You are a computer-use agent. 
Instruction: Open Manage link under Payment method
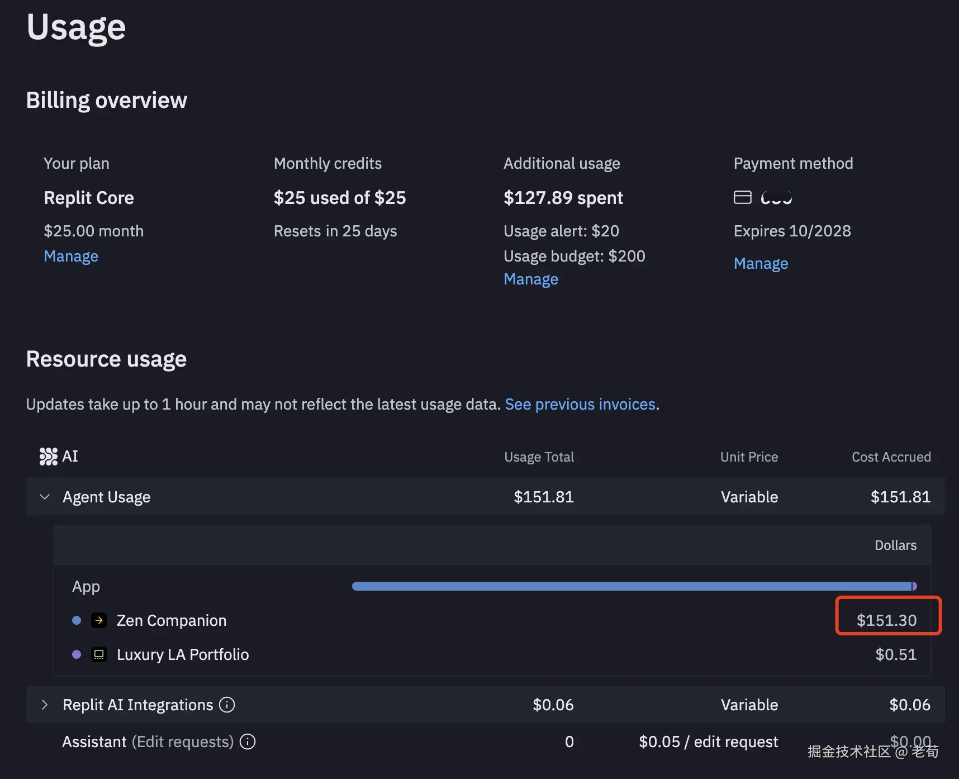[761, 263]
